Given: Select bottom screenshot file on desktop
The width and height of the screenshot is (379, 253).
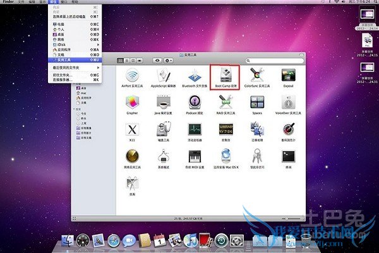Looking at the screenshot, I should (367, 73).
